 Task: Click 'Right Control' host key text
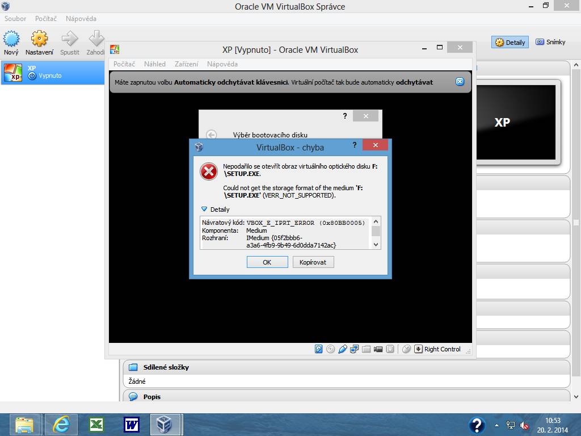[443, 349]
